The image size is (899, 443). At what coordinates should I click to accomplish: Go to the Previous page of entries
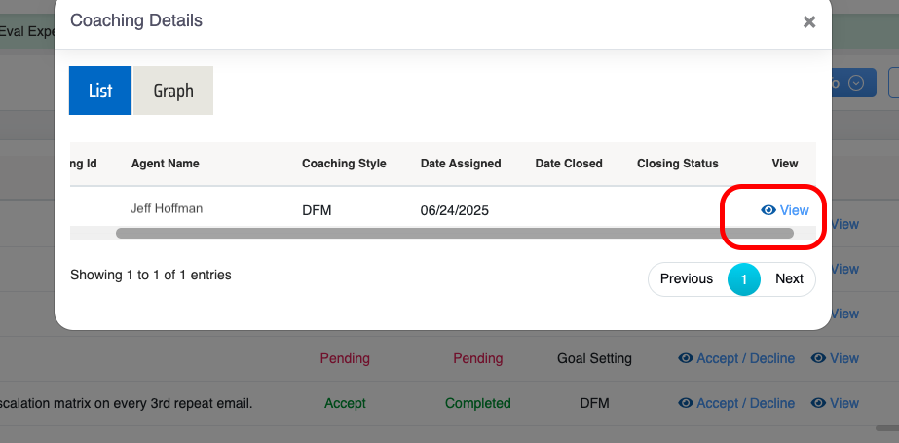[x=687, y=278]
